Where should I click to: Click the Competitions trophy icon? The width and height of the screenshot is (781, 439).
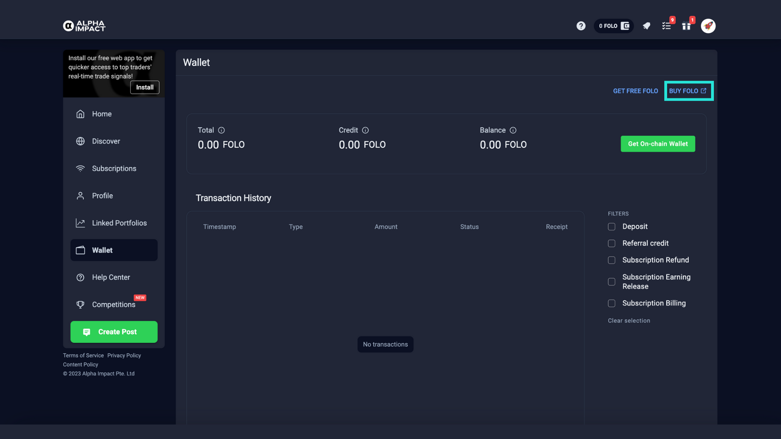(x=81, y=305)
